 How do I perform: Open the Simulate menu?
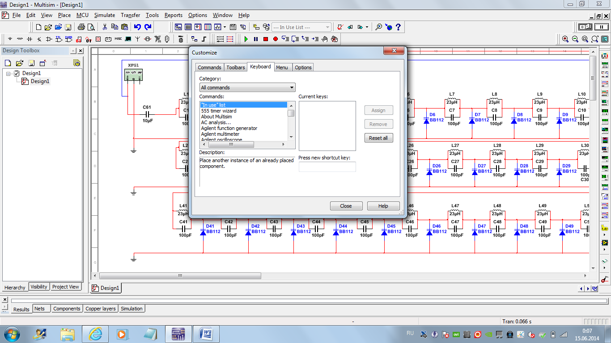pos(104,15)
